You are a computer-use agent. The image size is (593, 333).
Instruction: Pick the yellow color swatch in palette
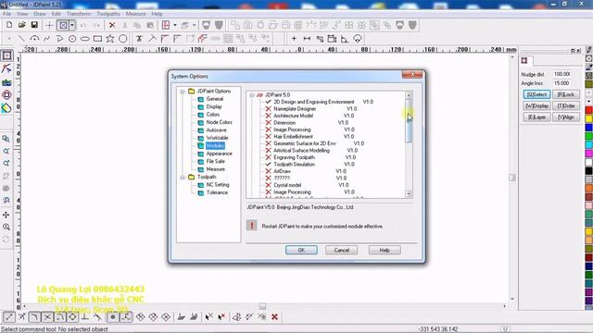pos(589,119)
